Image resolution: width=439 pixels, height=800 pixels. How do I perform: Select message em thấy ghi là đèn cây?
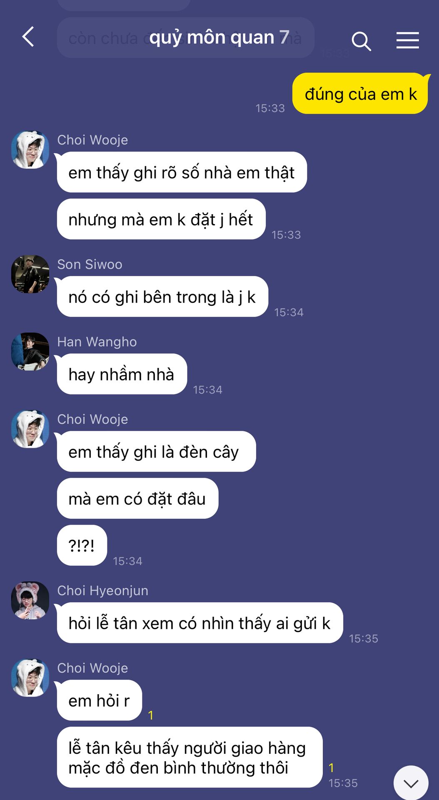pos(156,452)
